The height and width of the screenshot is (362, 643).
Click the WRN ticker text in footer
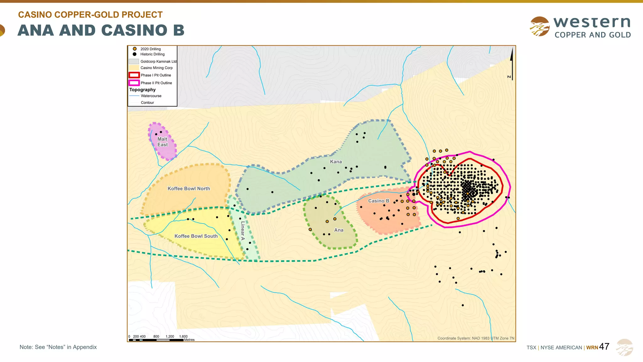pos(592,348)
